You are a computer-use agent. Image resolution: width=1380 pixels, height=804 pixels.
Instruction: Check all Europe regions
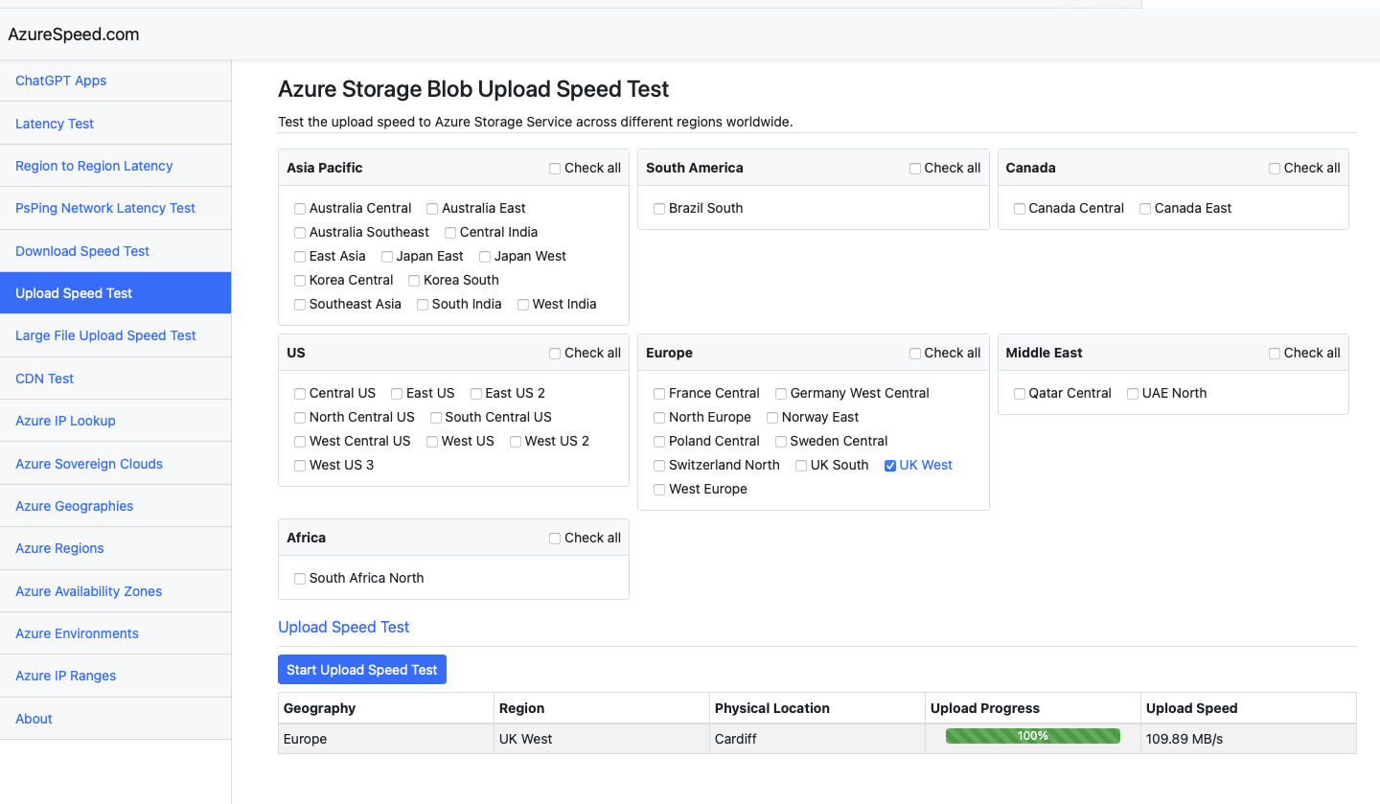[x=914, y=354]
